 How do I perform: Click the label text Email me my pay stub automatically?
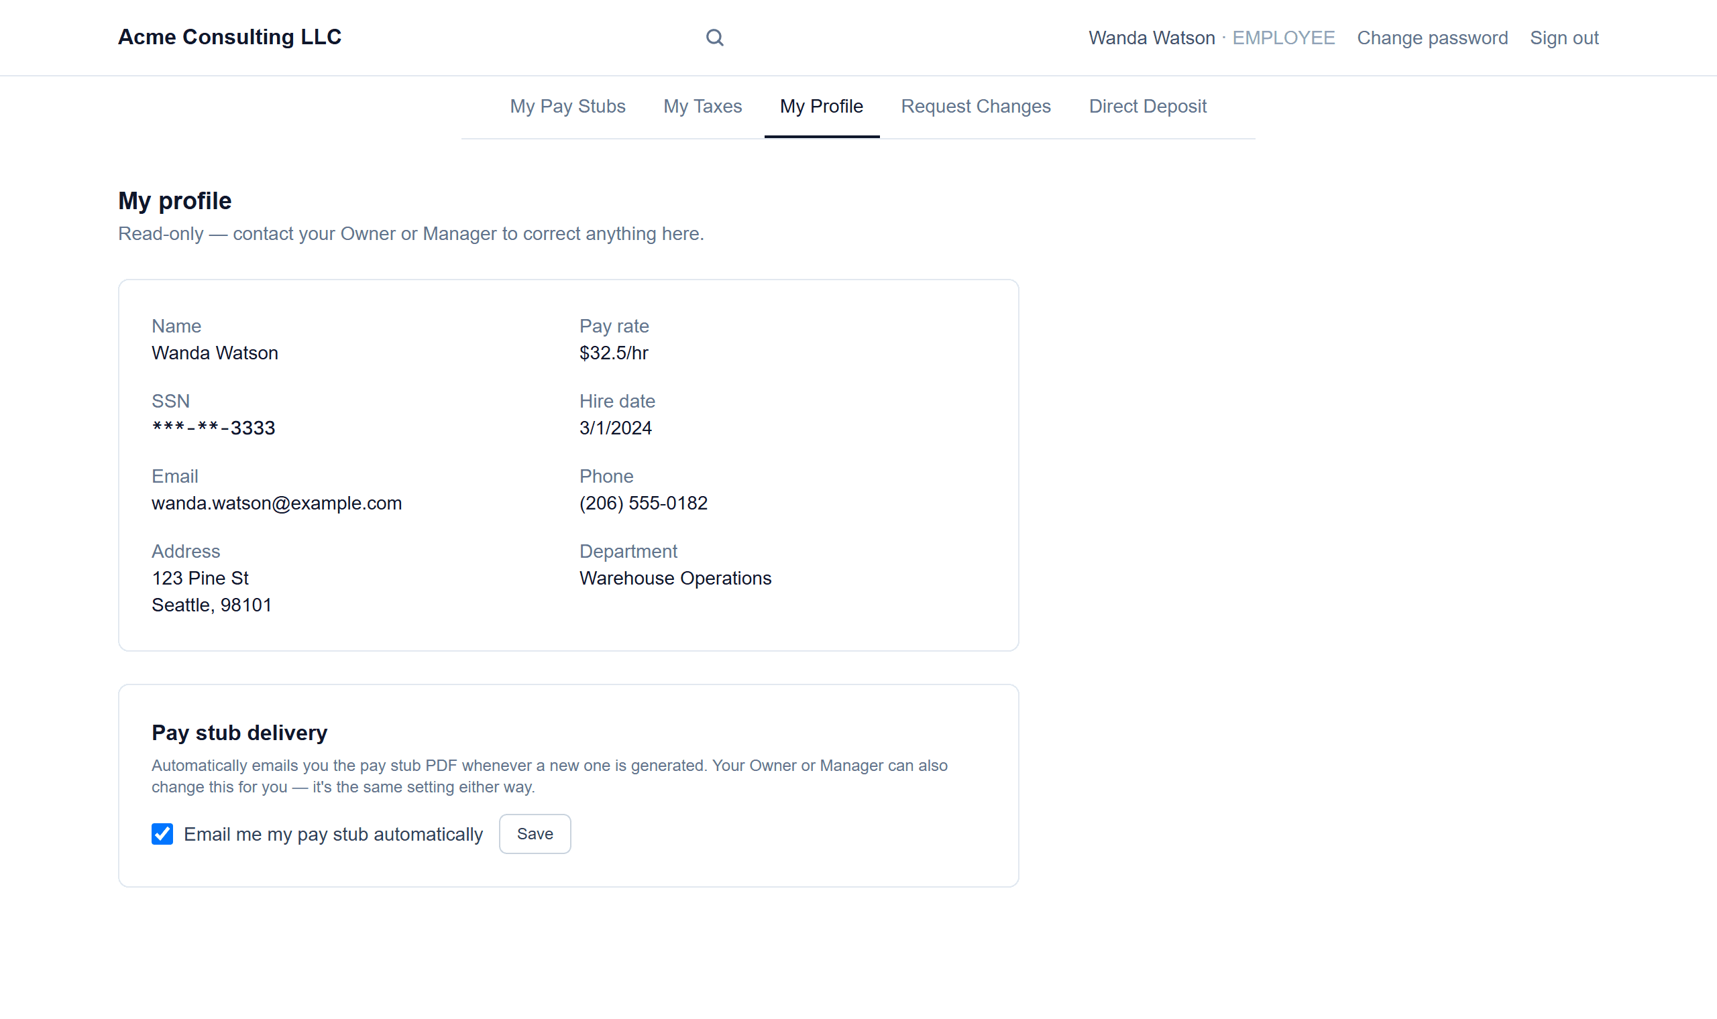[333, 834]
